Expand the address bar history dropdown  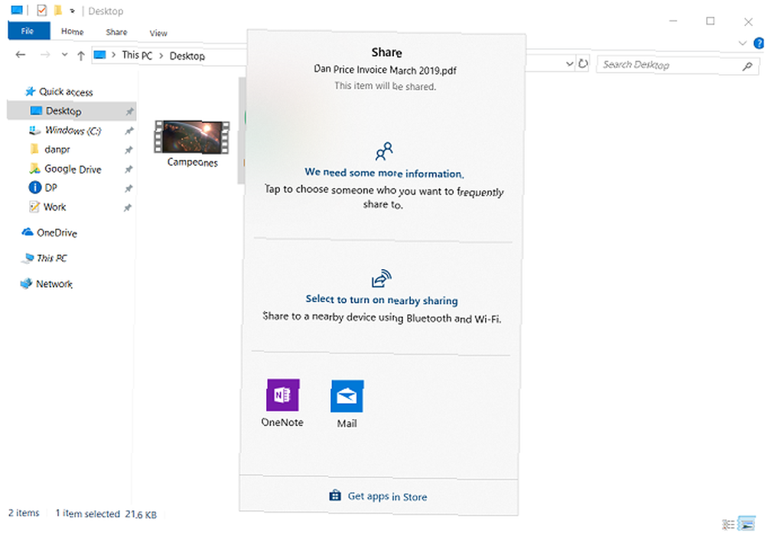(x=569, y=64)
